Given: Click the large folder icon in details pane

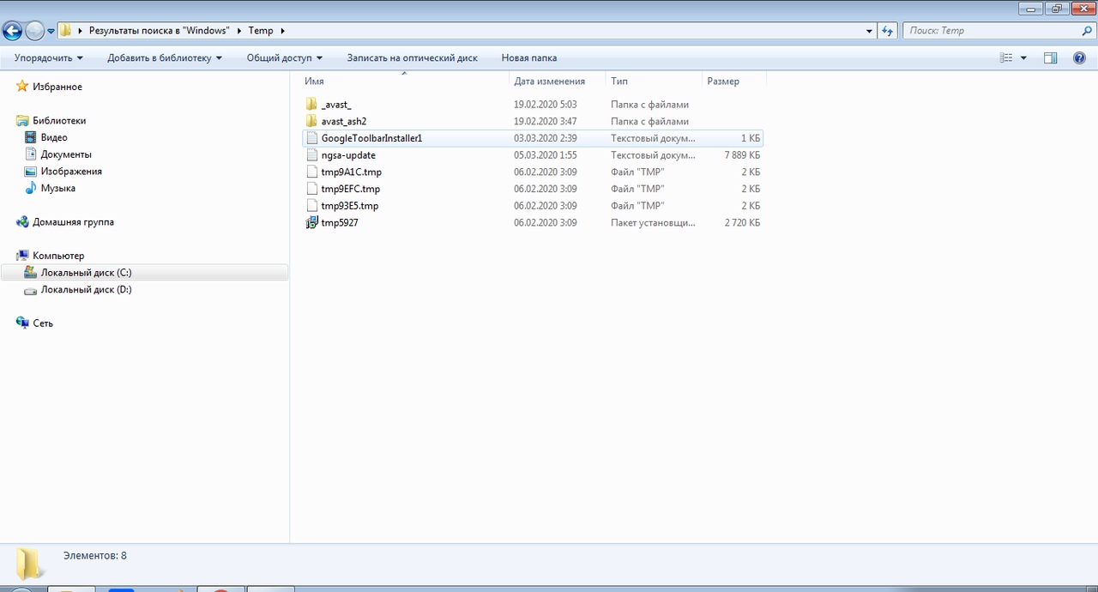Looking at the screenshot, I should tap(31, 563).
